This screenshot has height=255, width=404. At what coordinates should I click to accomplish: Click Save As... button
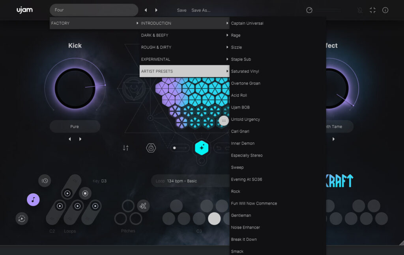pos(201,10)
